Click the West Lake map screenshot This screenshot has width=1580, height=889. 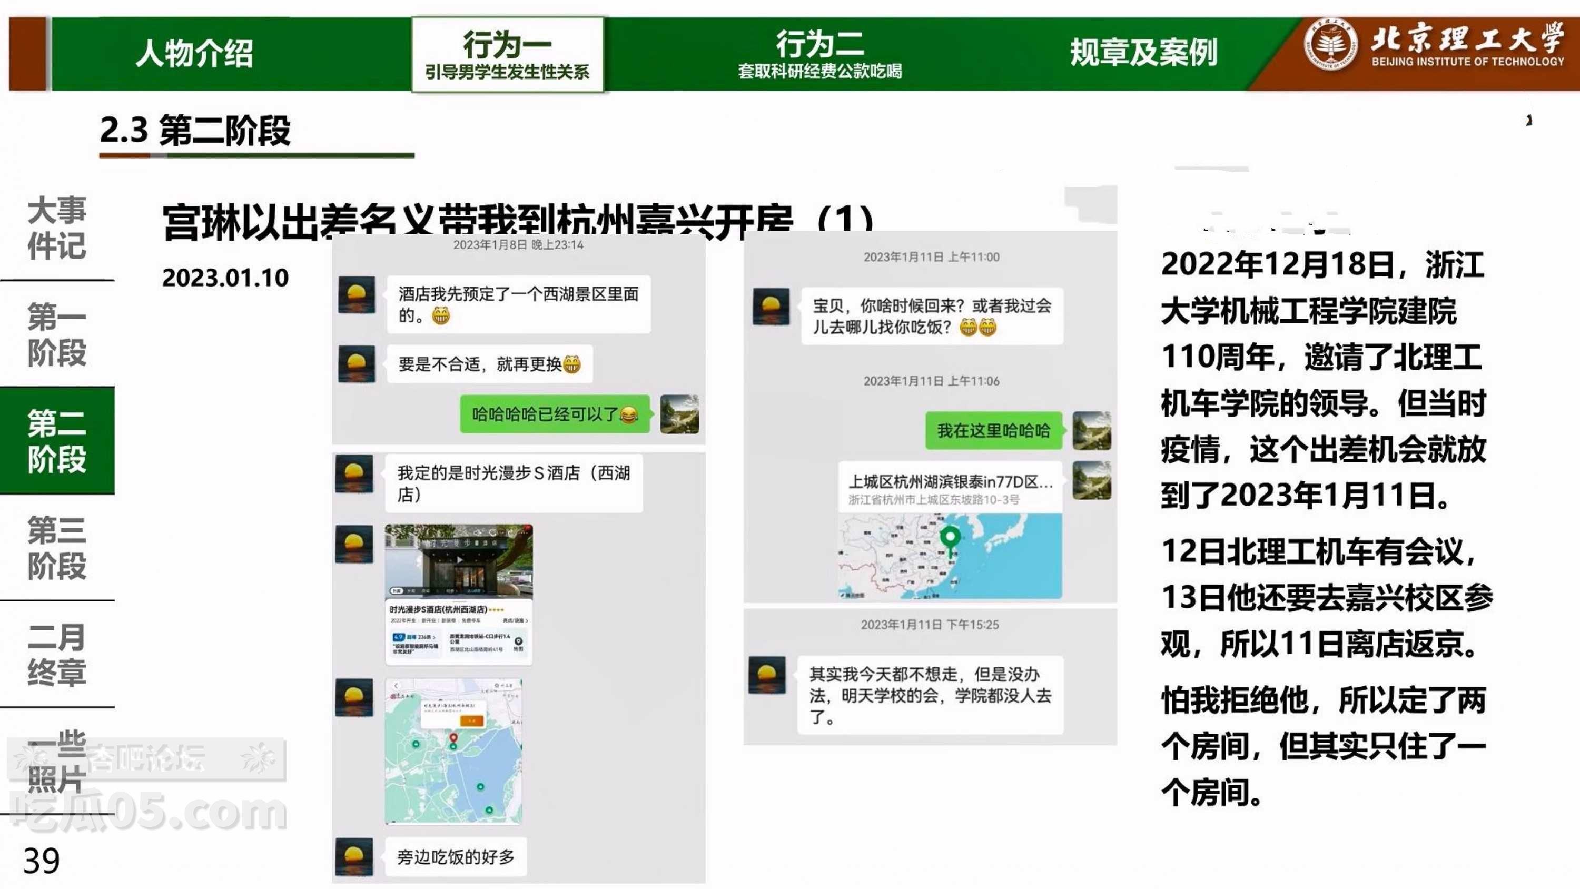[x=454, y=751]
